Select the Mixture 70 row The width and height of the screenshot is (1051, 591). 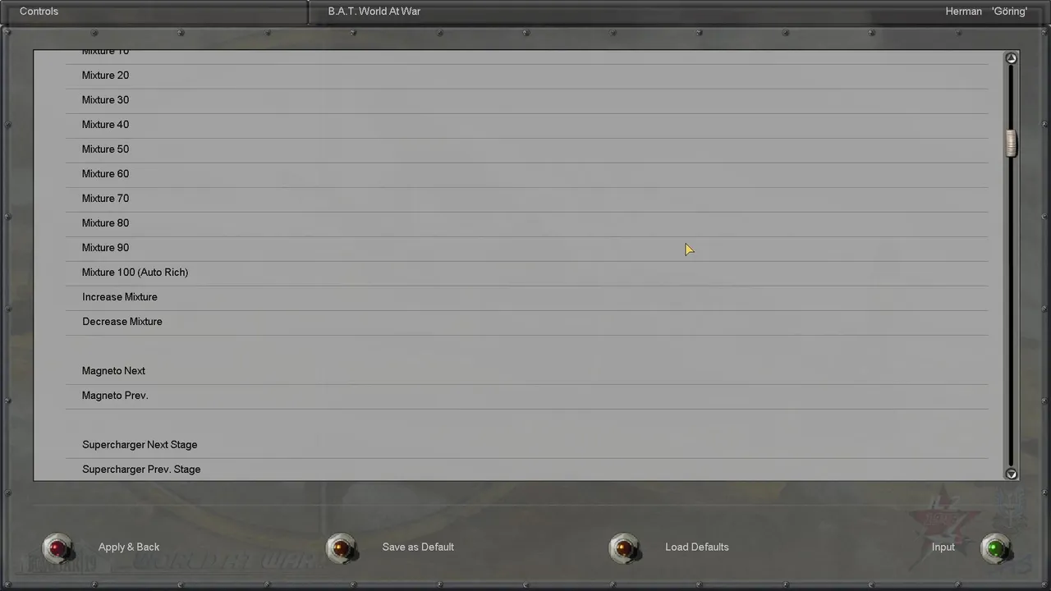pos(527,199)
